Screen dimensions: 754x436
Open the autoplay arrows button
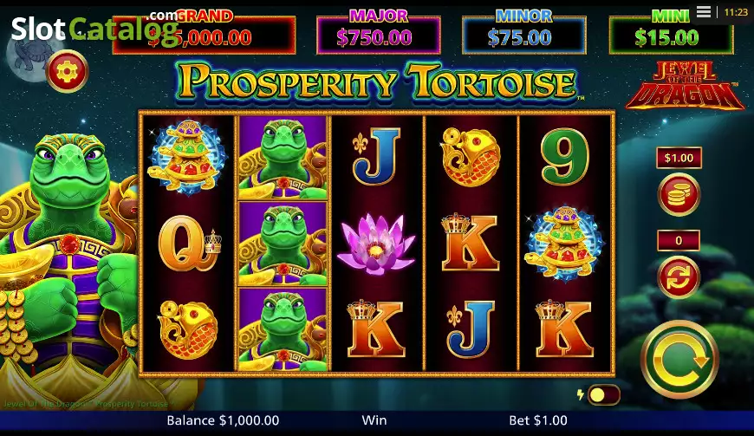click(x=679, y=277)
